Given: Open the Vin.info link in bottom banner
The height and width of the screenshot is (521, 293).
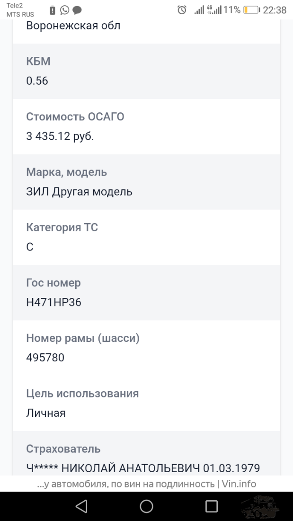Looking at the screenshot, I should (239, 484).
